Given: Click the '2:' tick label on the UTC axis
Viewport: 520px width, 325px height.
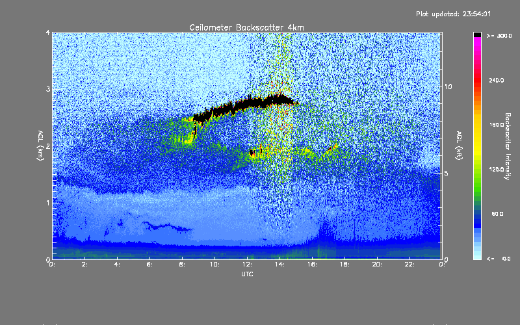Looking at the screenshot, I should pyautogui.click(x=85, y=265).
